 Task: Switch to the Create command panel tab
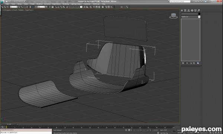tap(182, 10)
